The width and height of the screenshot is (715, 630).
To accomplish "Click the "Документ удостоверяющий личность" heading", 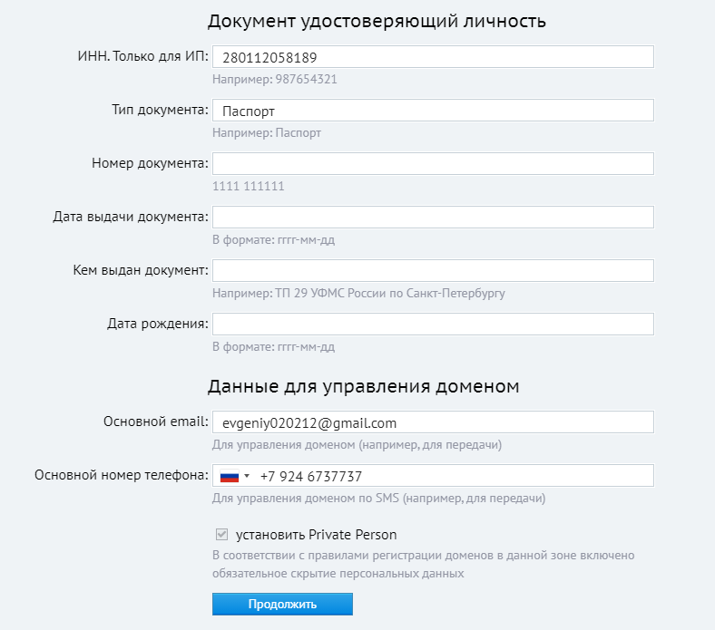I will [377, 21].
